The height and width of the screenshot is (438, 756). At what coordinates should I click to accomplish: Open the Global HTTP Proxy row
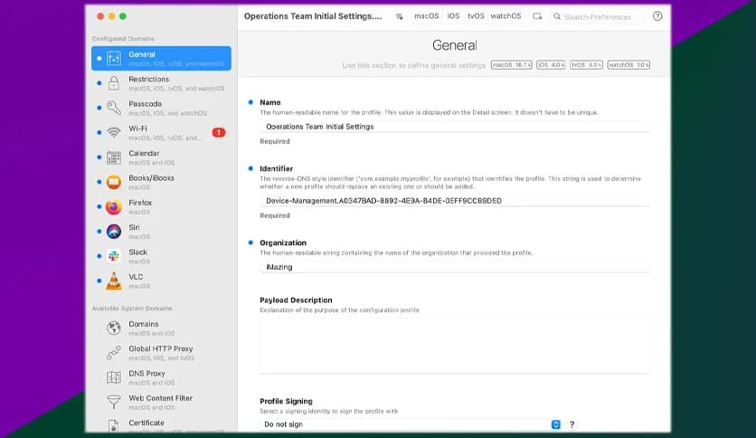pos(162,353)
